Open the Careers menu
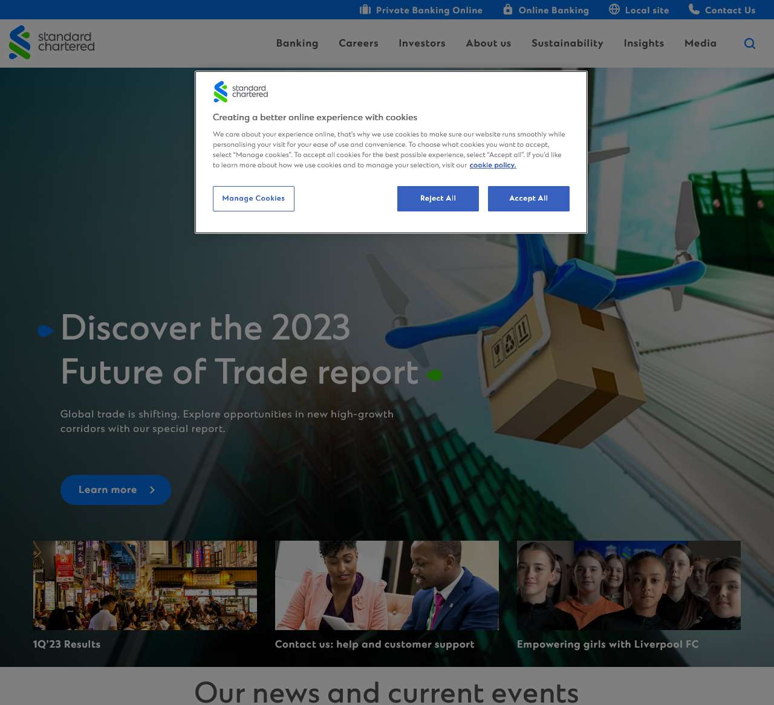This screenshot has width=774, height=705. [x=359, y=43]
